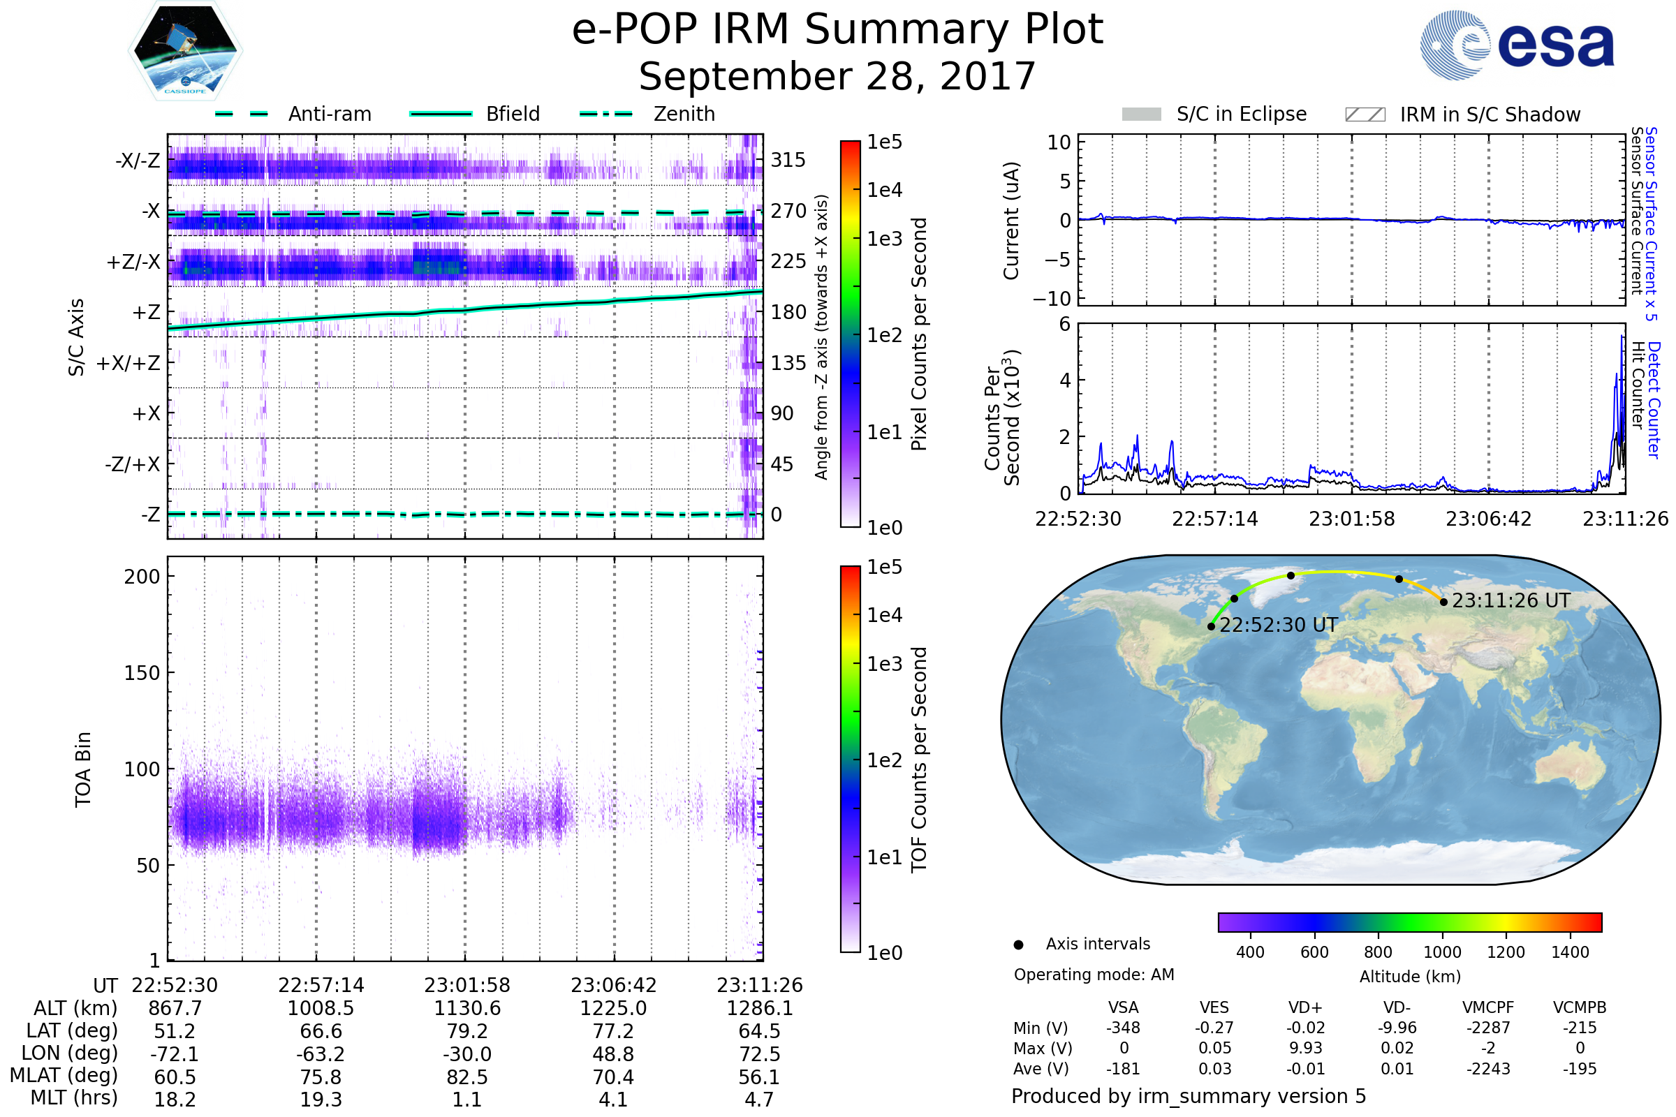The height and width of the screenshot is (1117, 1676).
Task: Click the Anti-ram dashed line legend sample
Action: (242, 114)
